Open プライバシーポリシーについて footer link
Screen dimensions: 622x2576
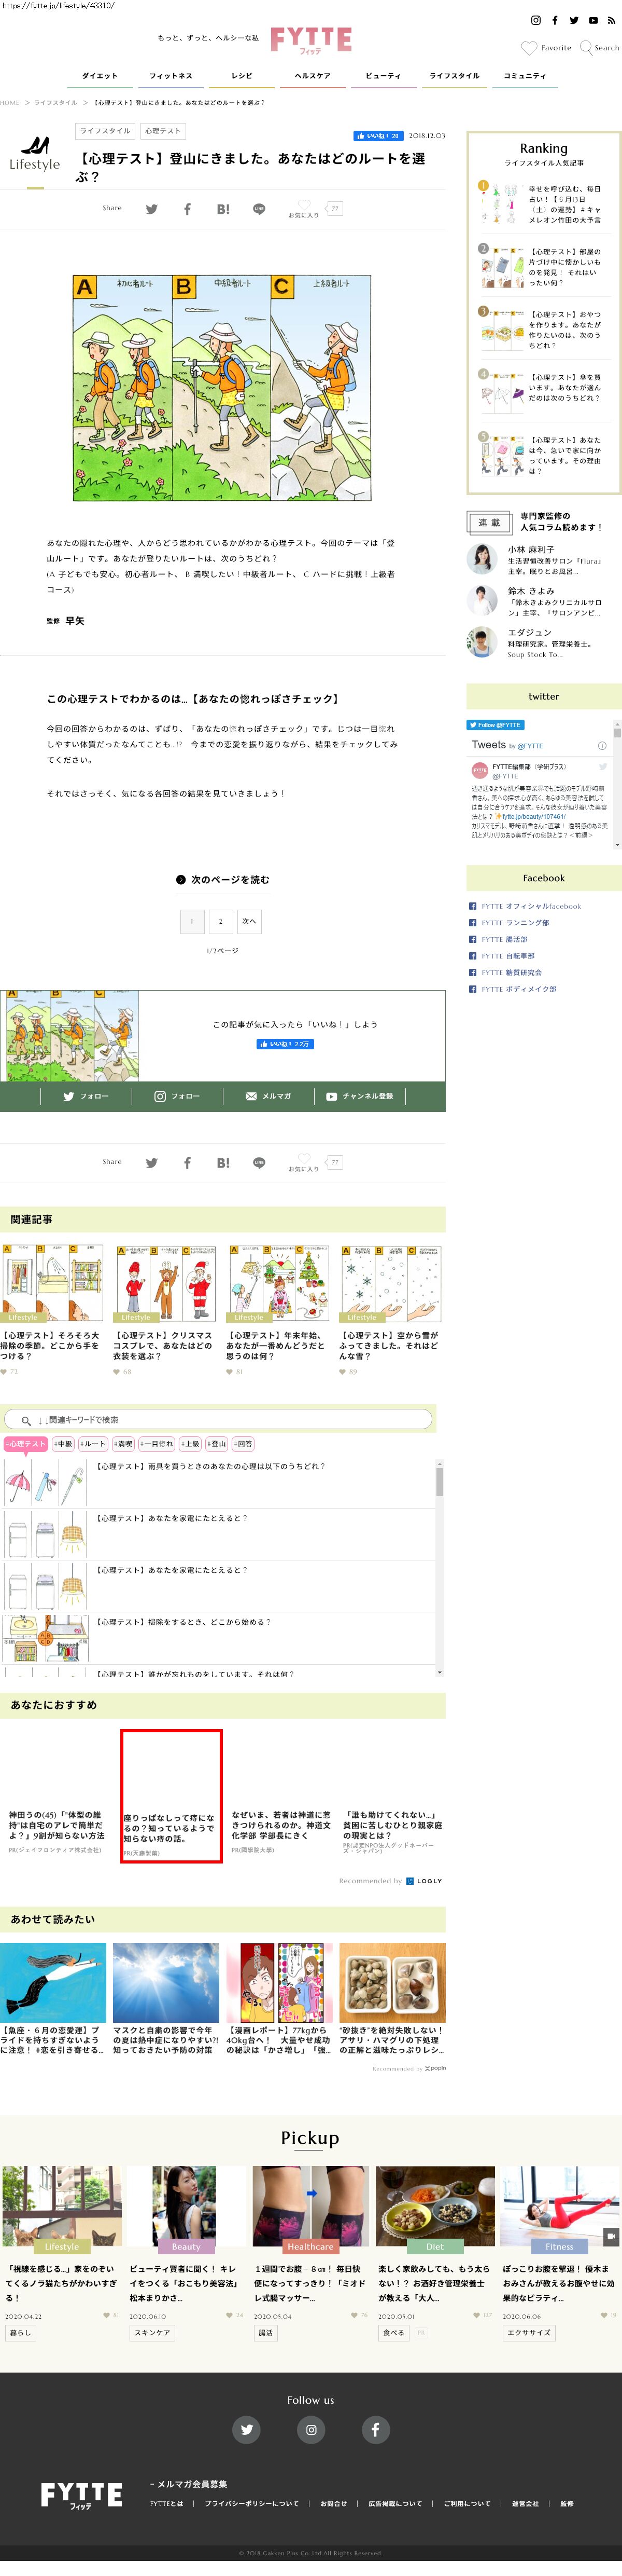tap(251, 2503)
